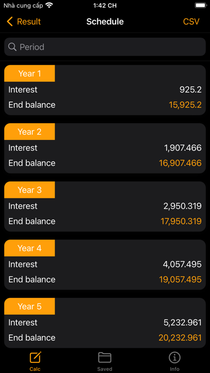Viewport: 210px width, 373px height.
Task: Select the Year 3 header label
Action: (x=29, y=190)
